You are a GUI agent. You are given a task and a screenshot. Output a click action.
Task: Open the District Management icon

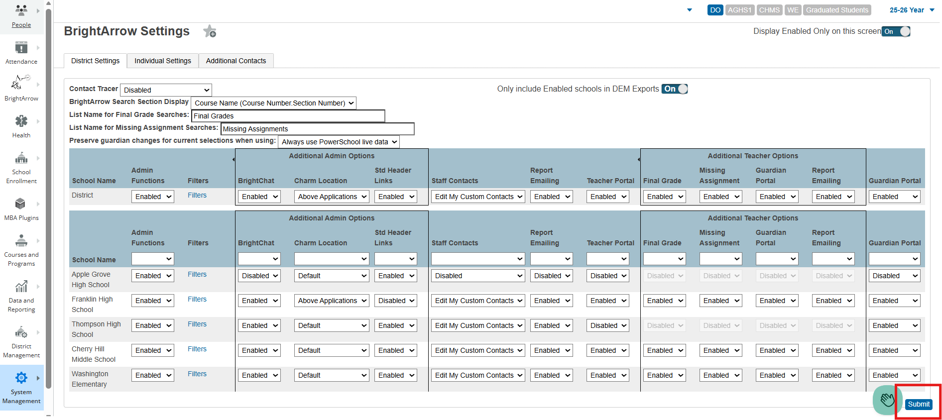(21, 332)
